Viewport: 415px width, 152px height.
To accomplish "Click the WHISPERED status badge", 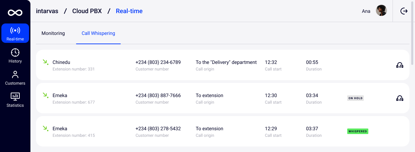I will (358, 131).
